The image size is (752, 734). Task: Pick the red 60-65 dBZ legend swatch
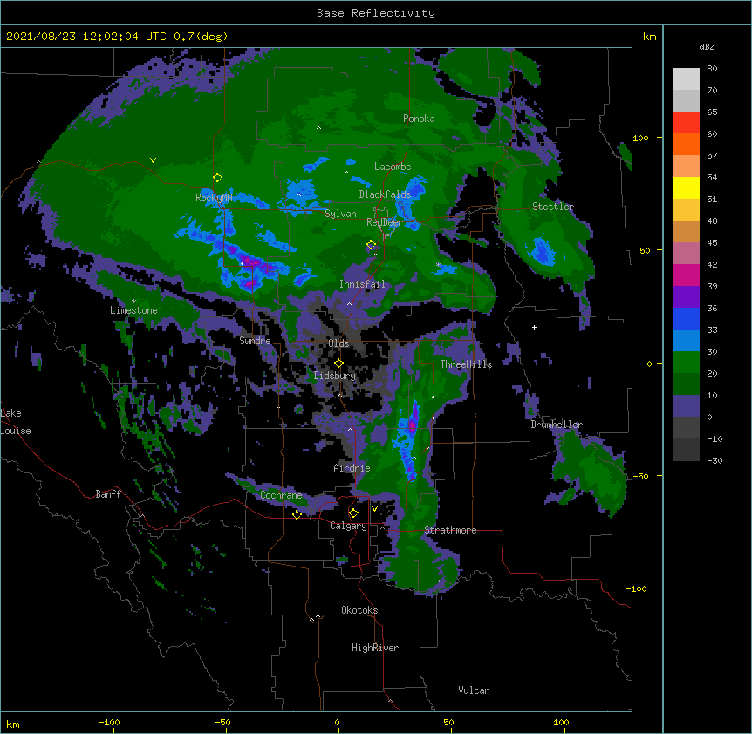(x=686, y=122)
